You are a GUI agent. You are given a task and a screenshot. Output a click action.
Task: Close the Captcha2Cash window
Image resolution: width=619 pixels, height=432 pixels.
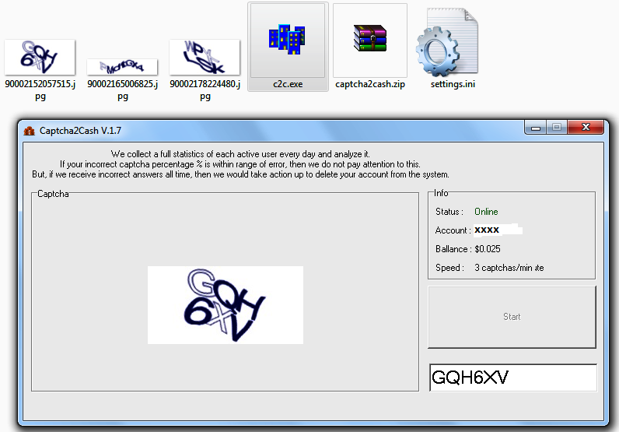click(586, 128)
